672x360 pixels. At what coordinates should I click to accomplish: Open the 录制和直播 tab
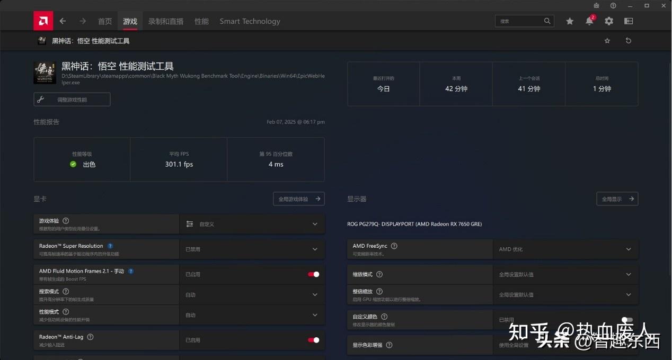click(165, 21)
